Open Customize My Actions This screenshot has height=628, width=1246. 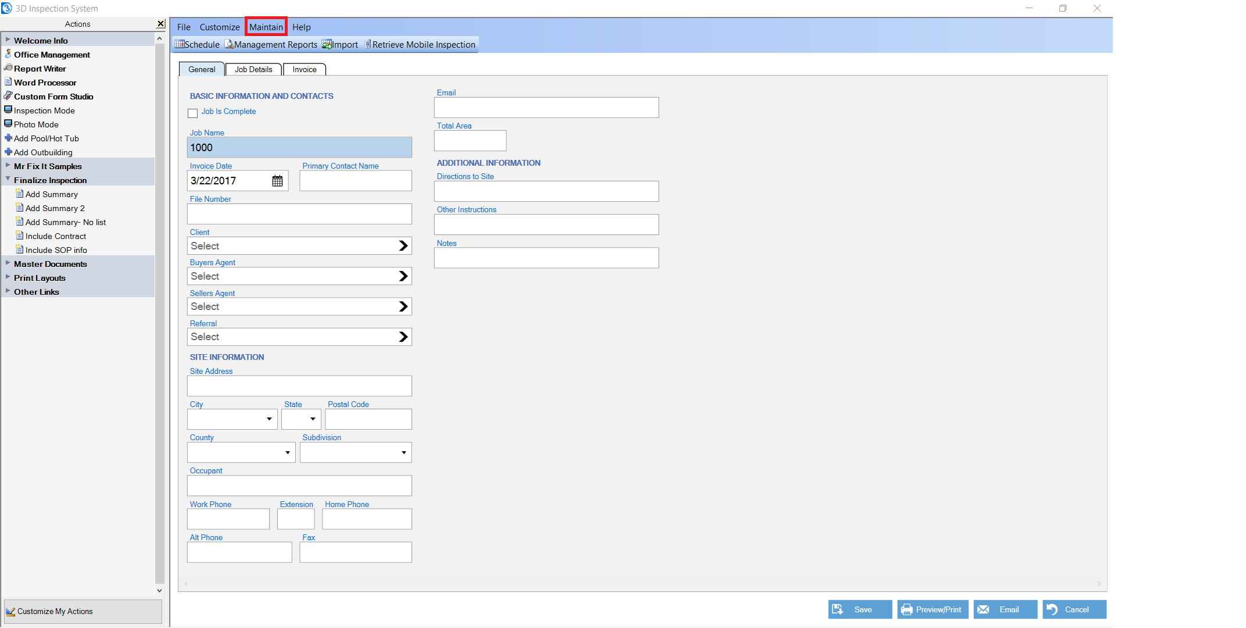click(83, 611)
